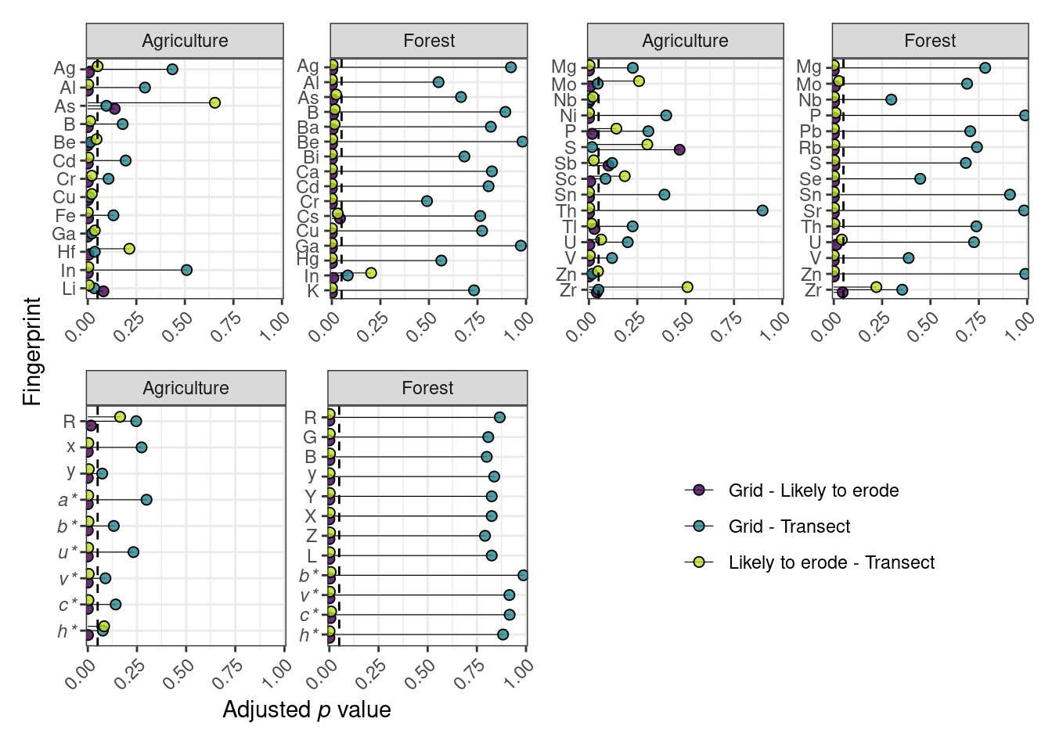Pick the teal Th point in the Mg–Zr Agriculture panel
The width and height of the screenshot is (1052, 751).
pyautogui.click(x=762, y=210)
